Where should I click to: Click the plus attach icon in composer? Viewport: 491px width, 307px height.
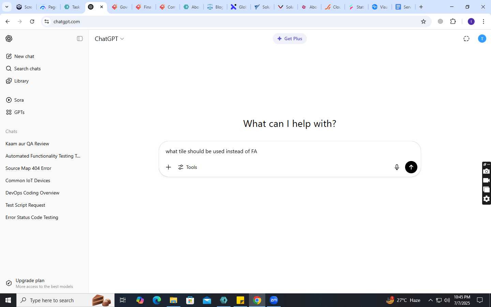coord(168,167)
